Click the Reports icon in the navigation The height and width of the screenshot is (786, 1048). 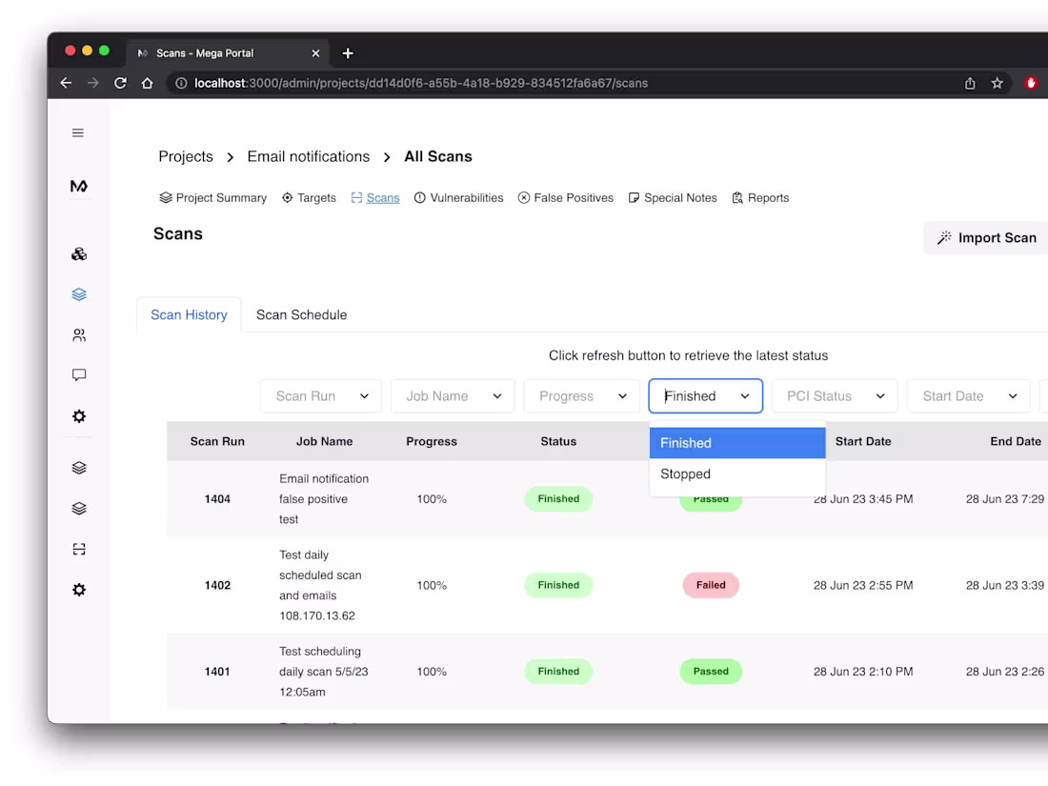pyautogui.click(x=736, y=197)
